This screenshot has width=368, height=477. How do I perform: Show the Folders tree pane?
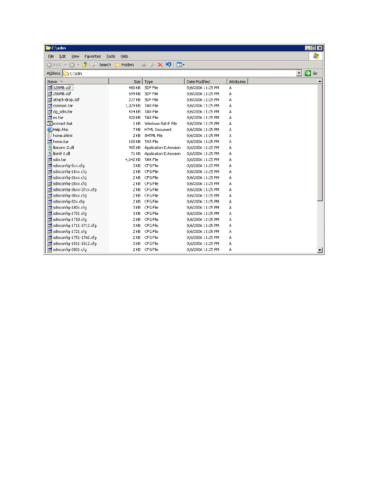point(125,65)
